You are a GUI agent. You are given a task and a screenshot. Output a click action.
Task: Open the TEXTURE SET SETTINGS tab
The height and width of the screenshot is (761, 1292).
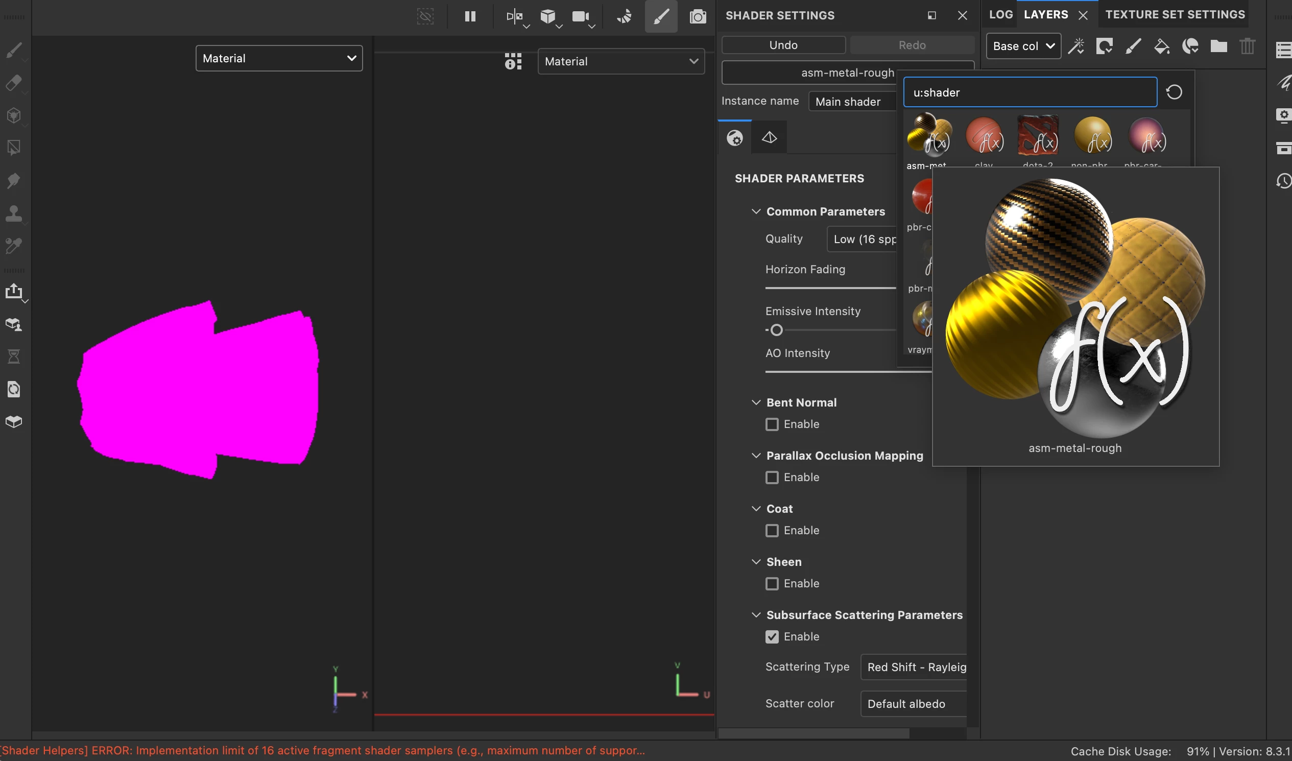click(1175, 15)
